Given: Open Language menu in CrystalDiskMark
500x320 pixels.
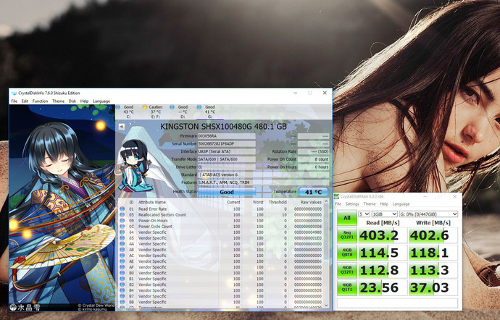Looking at the screenshot, I should 401,204.
